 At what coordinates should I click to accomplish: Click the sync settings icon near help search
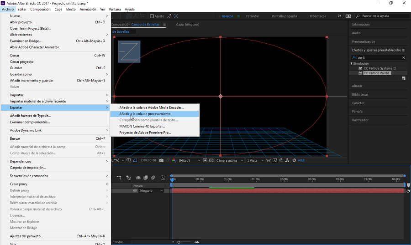pyautogui.click(x=348, y=16)
